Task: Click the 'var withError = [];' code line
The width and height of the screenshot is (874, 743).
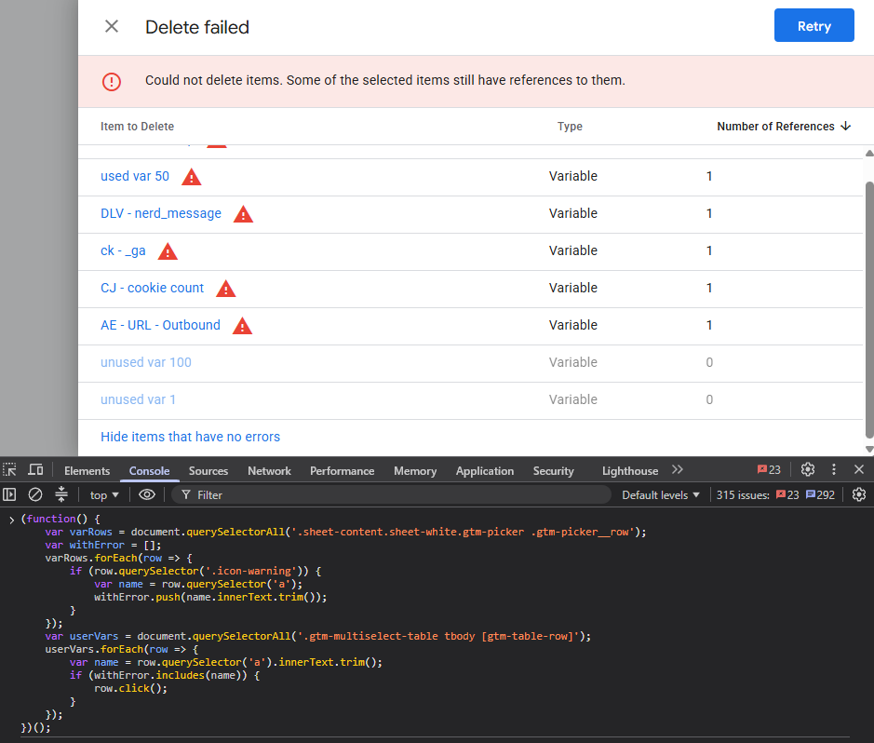Action: (102, 545)
